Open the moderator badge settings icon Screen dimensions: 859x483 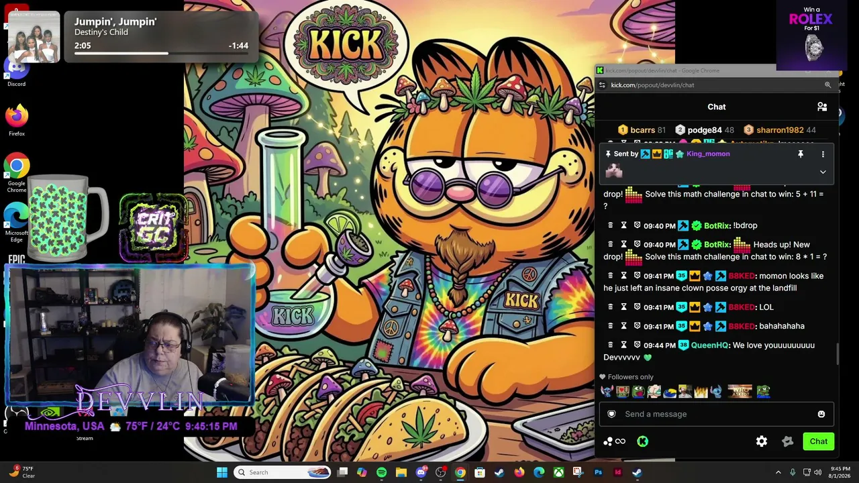788,441
